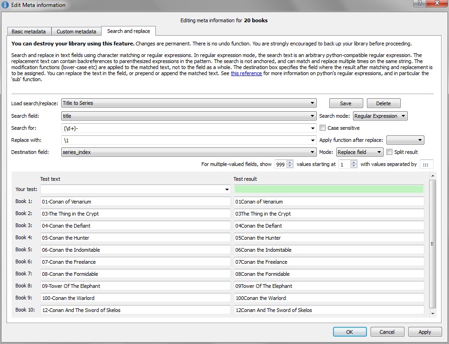
Task: Click Book 6 test text '07-Conan the Freelance'
Action: [x=135, y=261]
